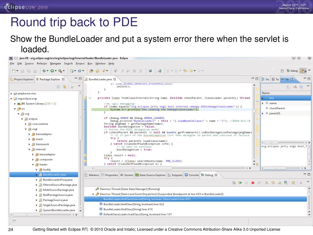The width and height of the screenshot is (313, 235).
Task: Switch to the Console tab
Action: click(x=192, y=175)
